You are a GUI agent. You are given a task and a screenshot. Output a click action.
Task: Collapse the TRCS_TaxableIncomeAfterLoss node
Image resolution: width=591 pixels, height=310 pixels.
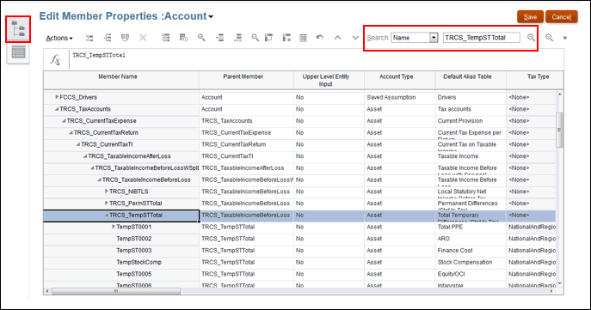85,156
